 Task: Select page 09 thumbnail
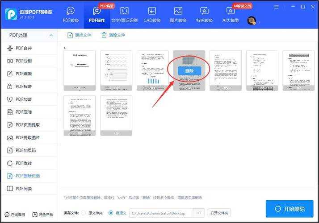[x=116, y=116]
